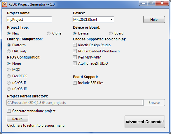Click the Return button
The image size is (171, 134).
18,119
